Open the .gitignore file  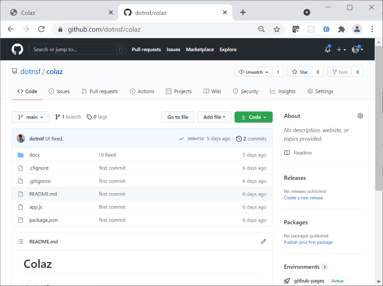40,181
